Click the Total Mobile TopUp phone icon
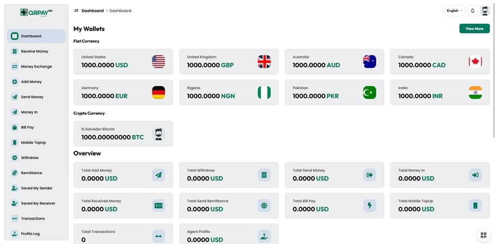 pos(475,205)
